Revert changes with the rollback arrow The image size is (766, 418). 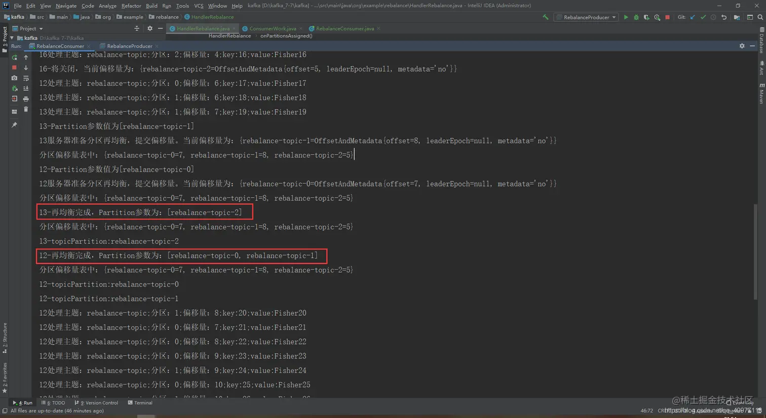pos(724,17)
